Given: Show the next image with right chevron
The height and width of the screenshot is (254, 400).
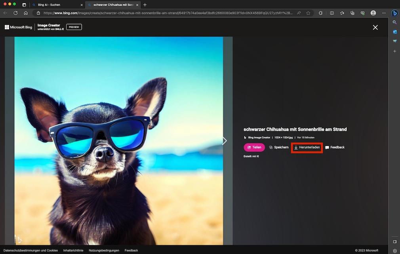Looking at the screenshot, I should coord(225,141).
